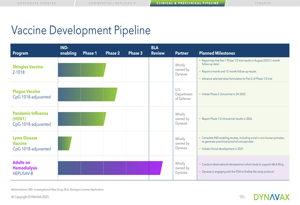Click Report 6-month and 12-month follow-up results
The width and height of the screenshot is (300, 205).
click(229, 72)
